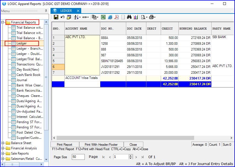235x167 pixels.
Task: Expand the Sale Reports folder
Action: click(2, 153)
